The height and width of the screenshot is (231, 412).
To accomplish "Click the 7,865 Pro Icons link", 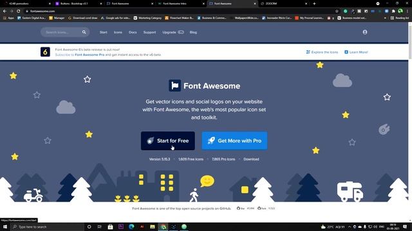I will [223, 159].
